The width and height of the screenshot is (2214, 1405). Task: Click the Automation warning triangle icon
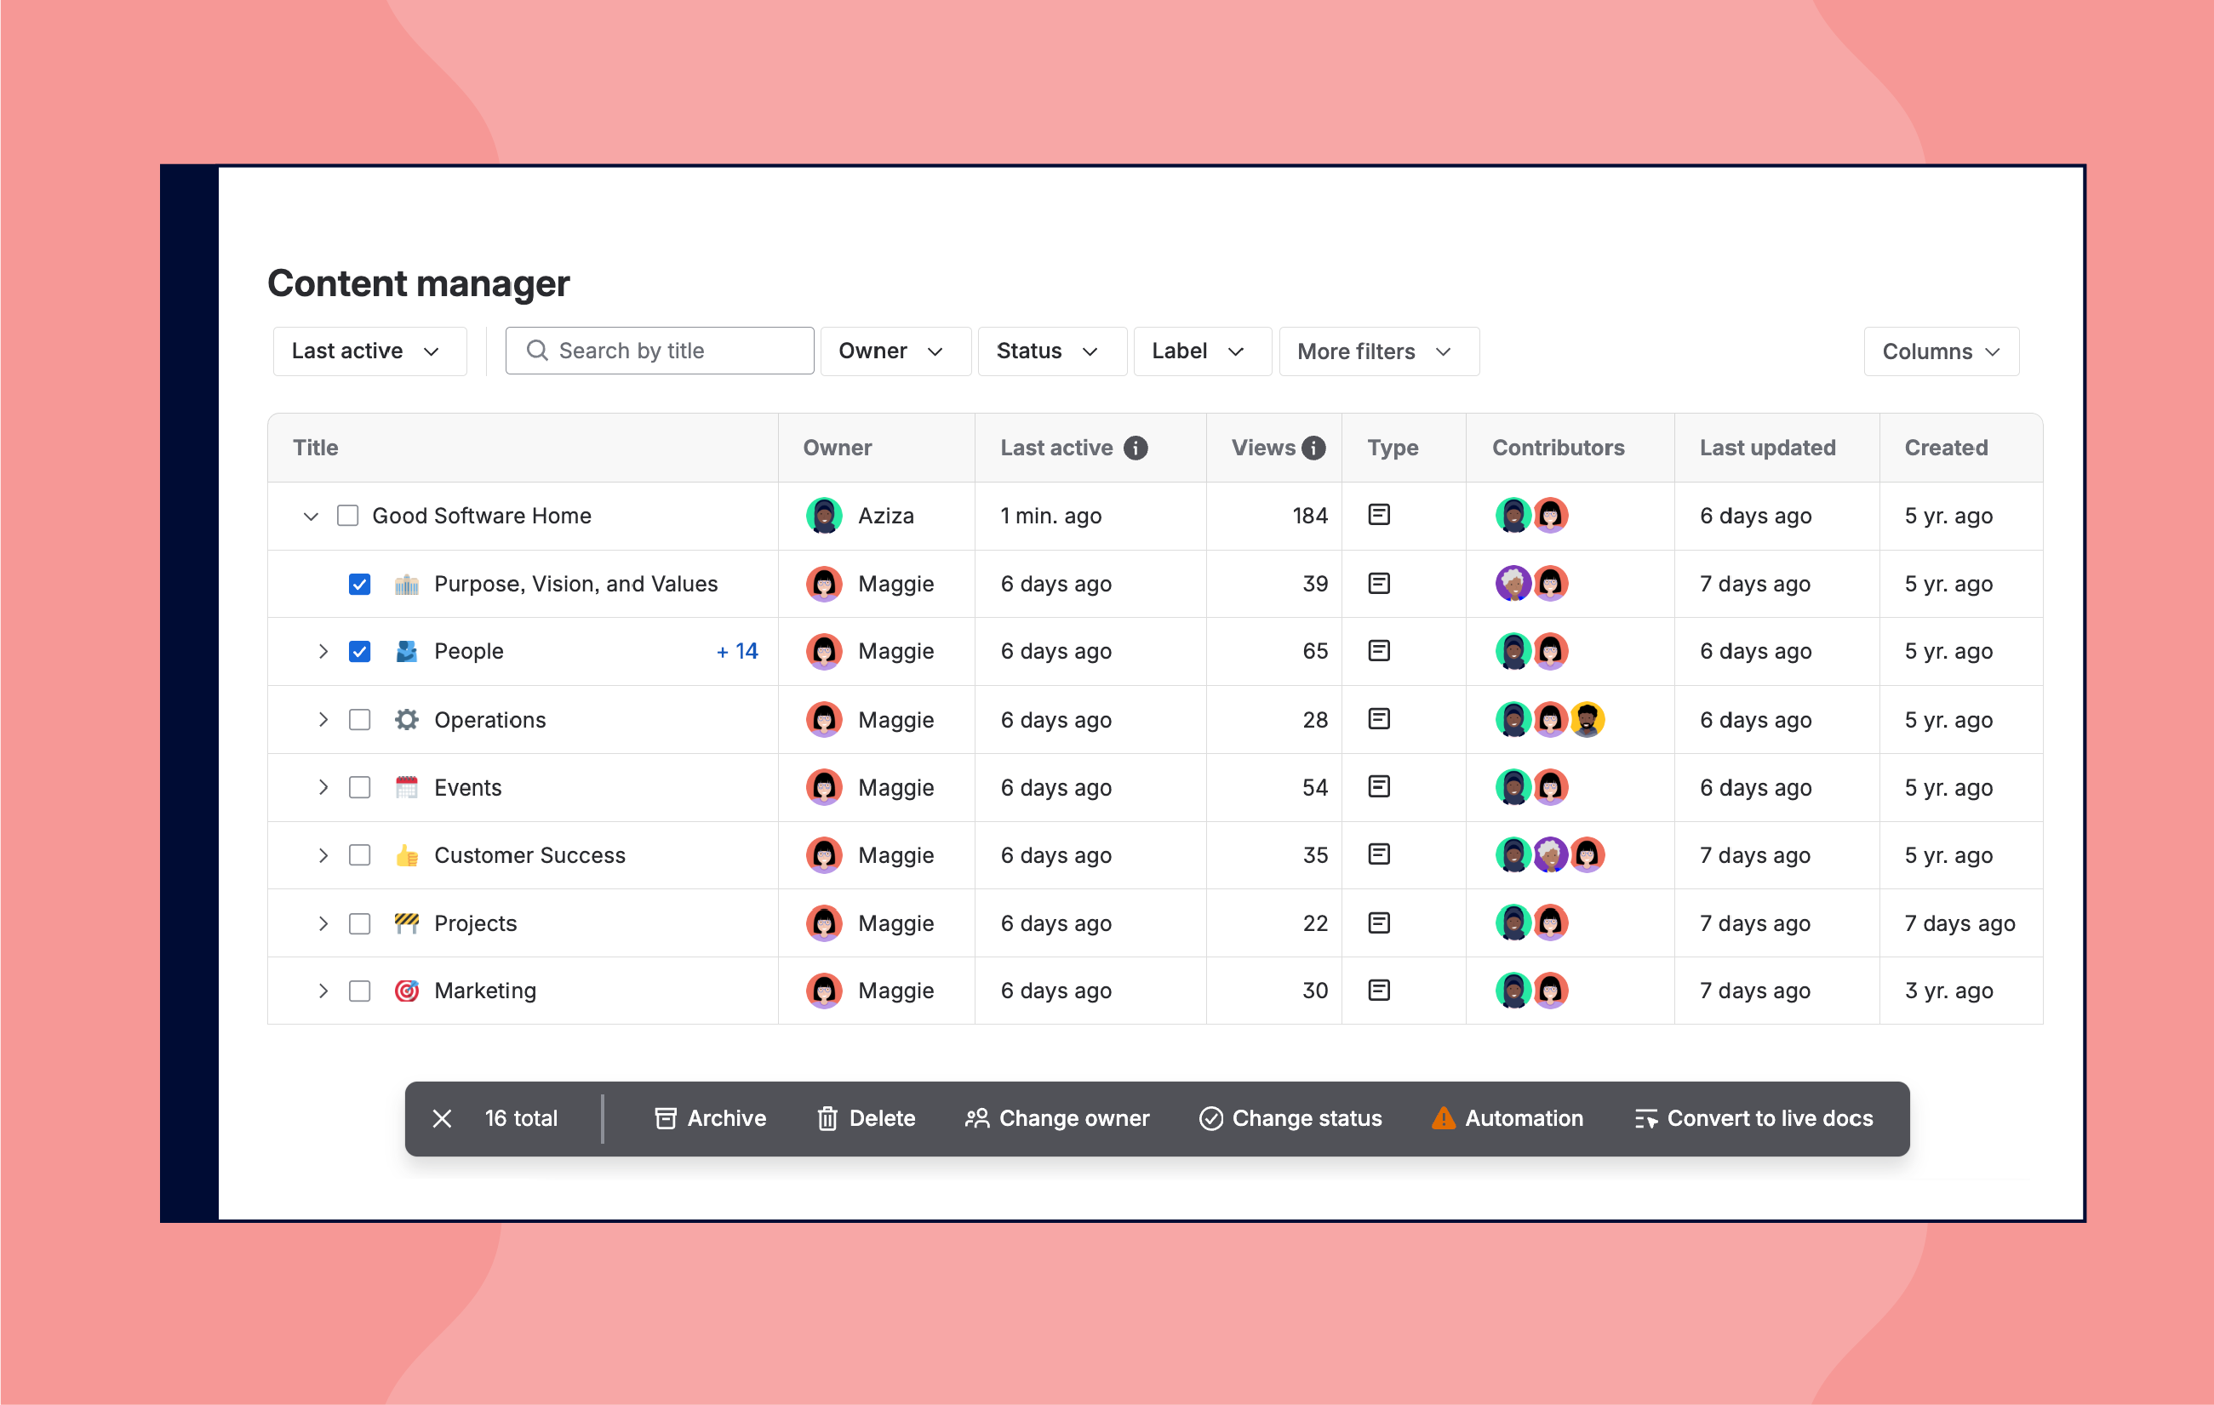(1444, 1118)
